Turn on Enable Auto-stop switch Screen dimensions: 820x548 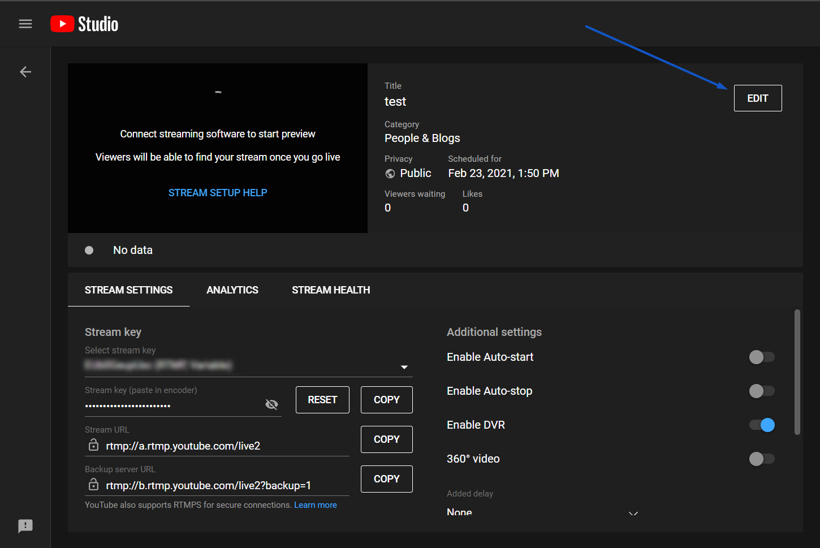pyautogui.click(x=761, y=391)
